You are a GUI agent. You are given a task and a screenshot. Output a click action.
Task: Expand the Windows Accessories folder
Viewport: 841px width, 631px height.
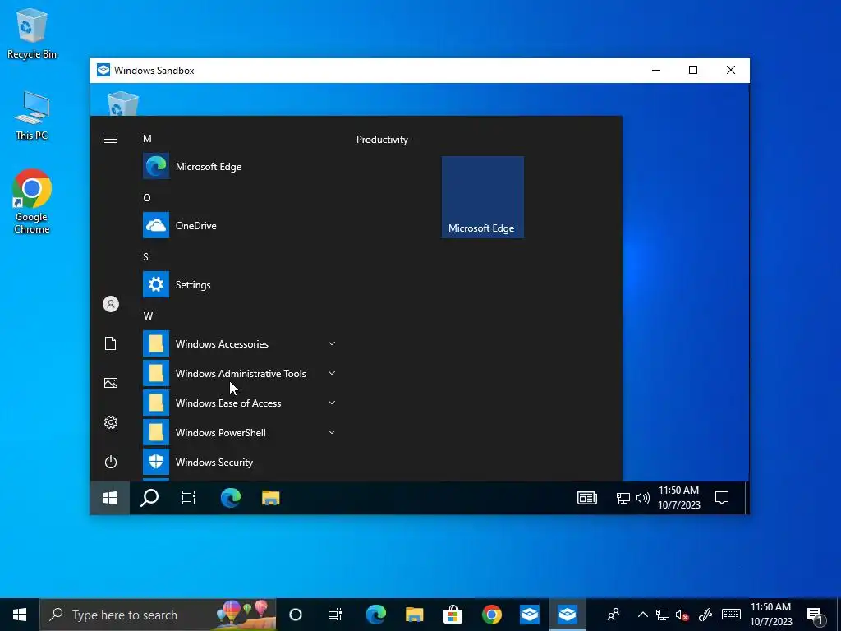click(240, 343)
